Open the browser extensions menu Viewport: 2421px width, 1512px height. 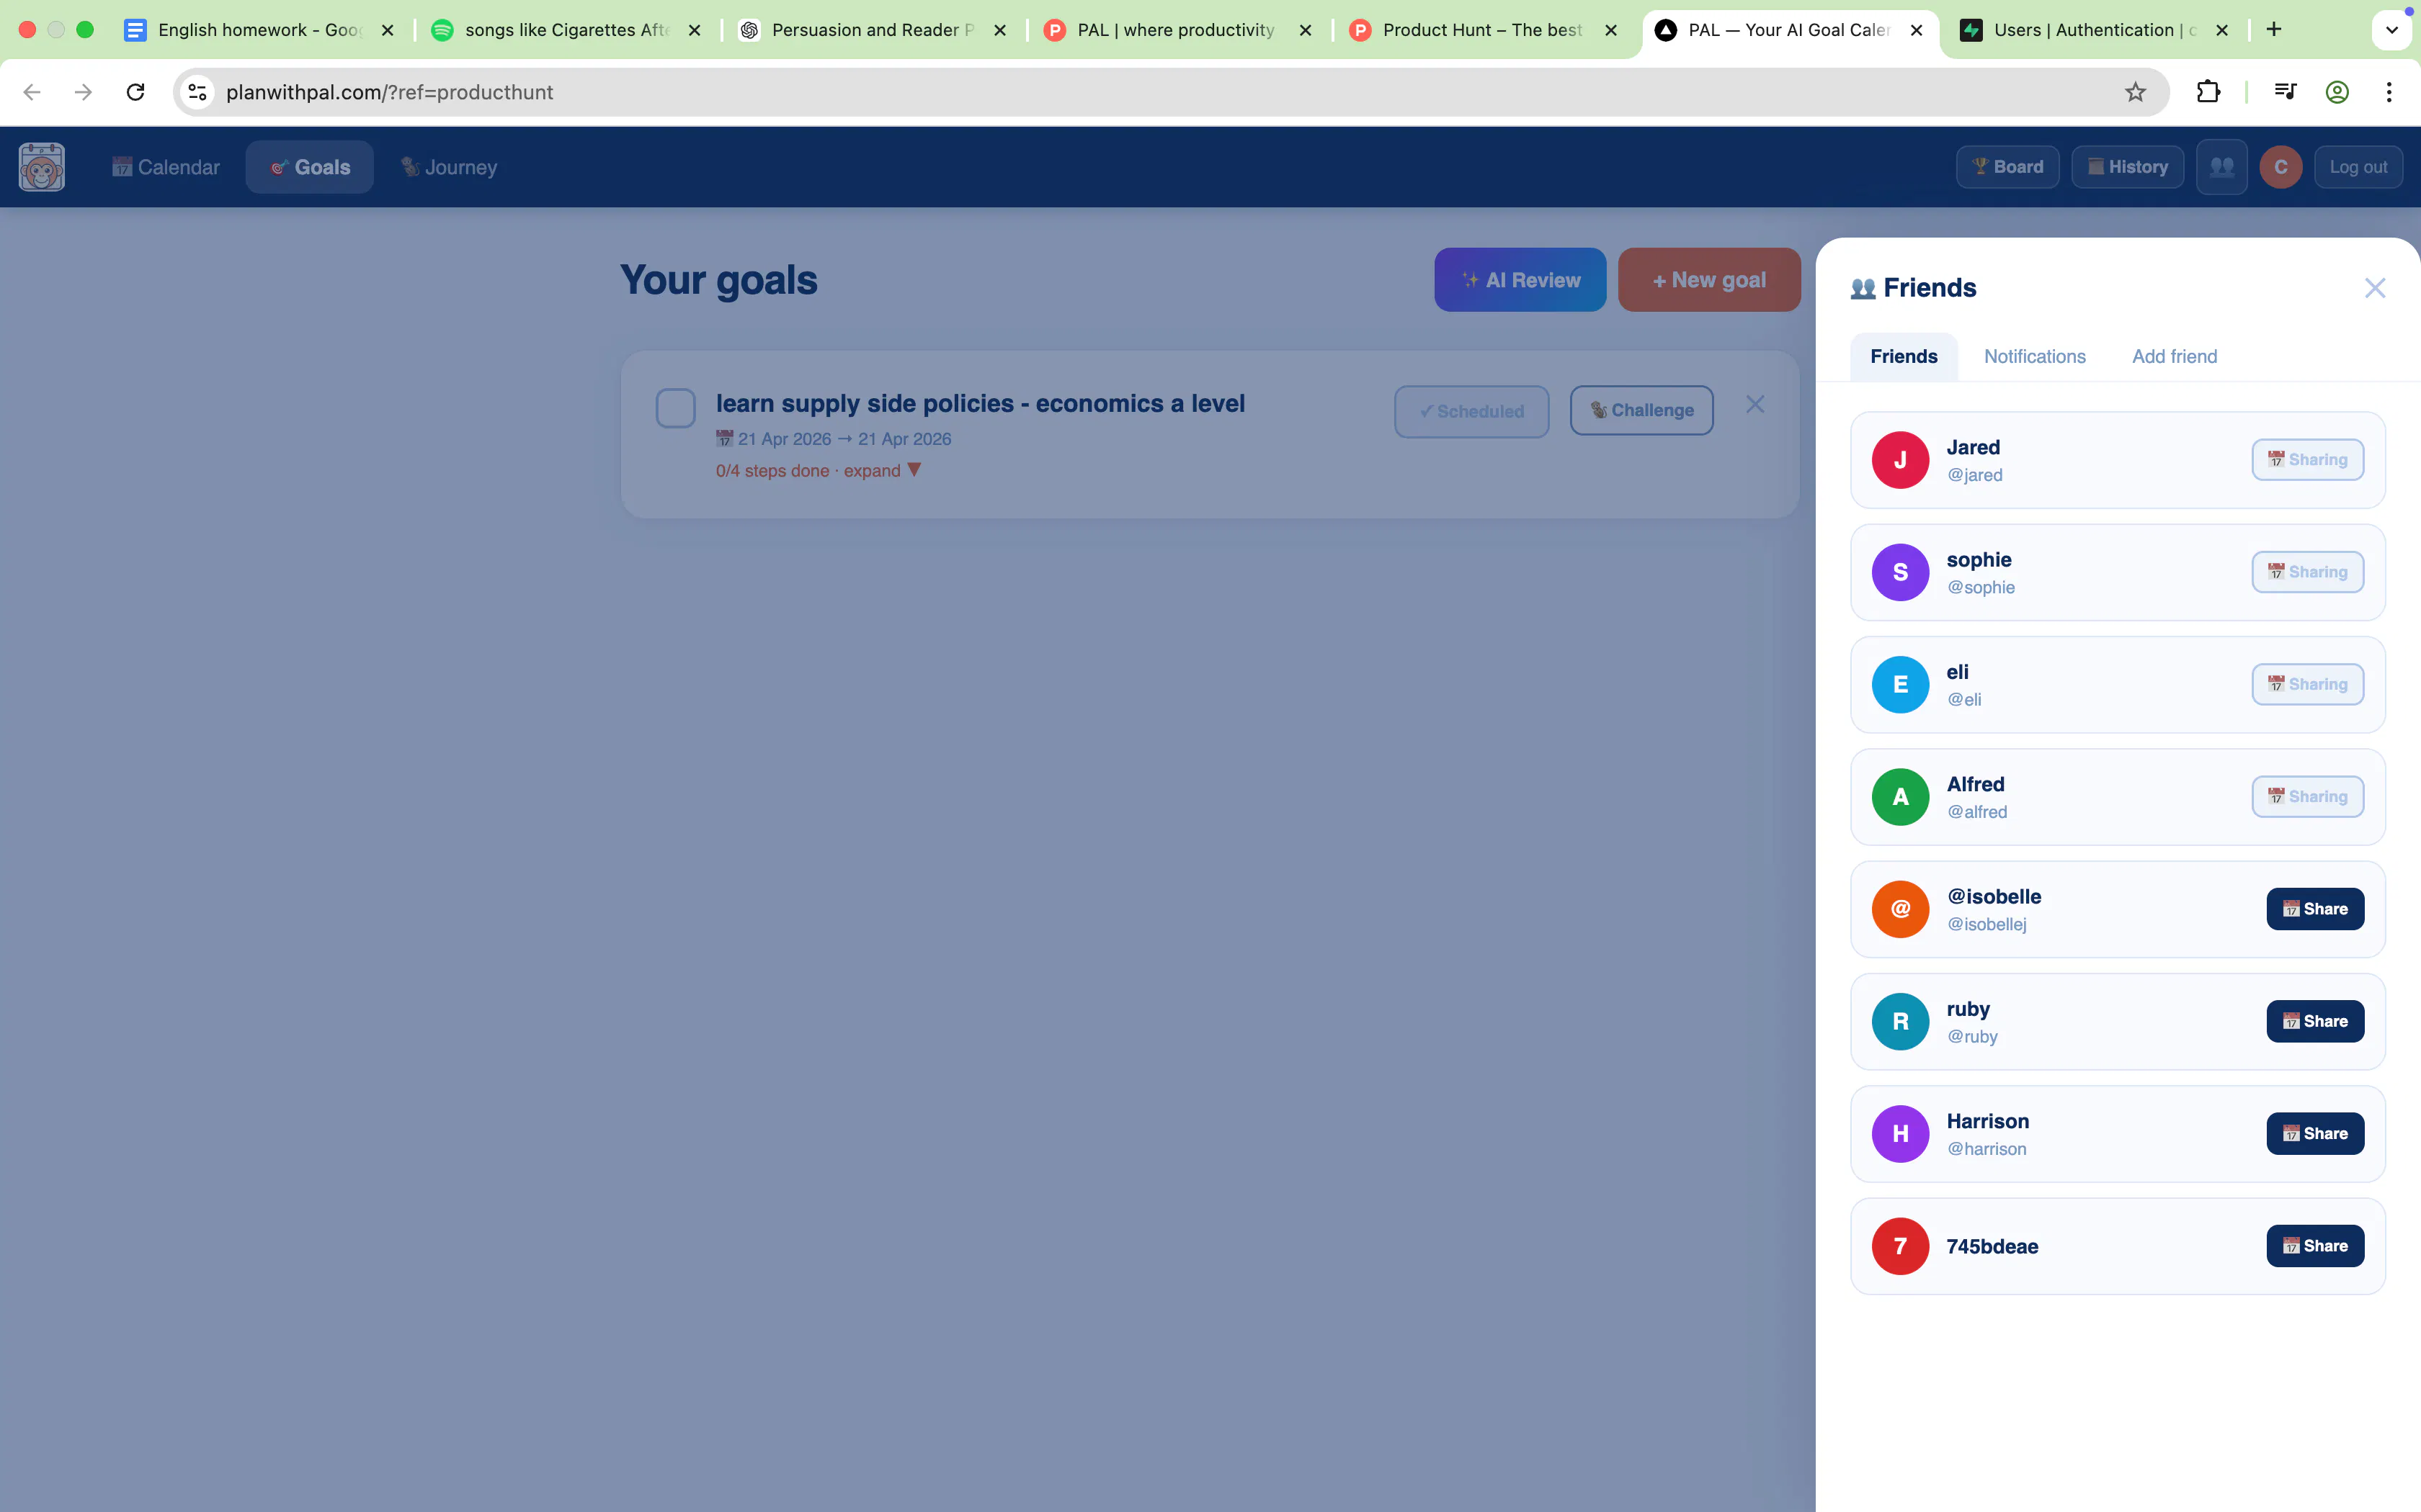click(2208, 92)
